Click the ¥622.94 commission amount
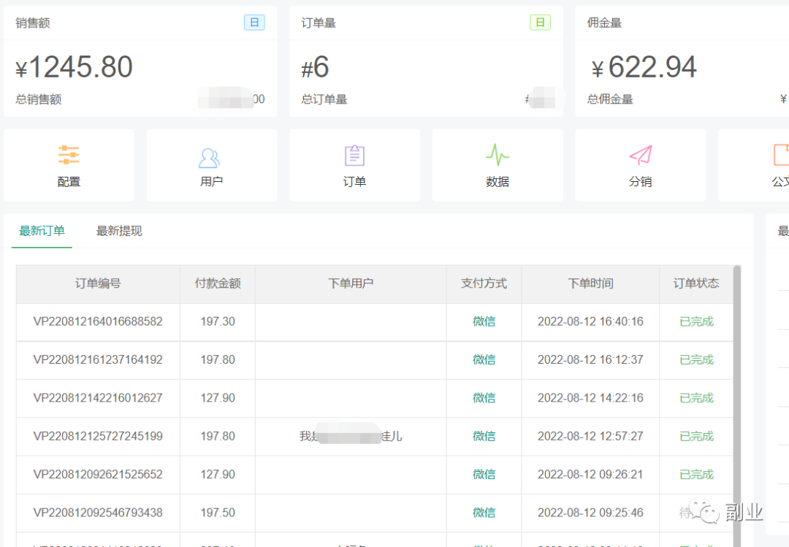Viewport: 789px width, 547px height. coord(644,67)
